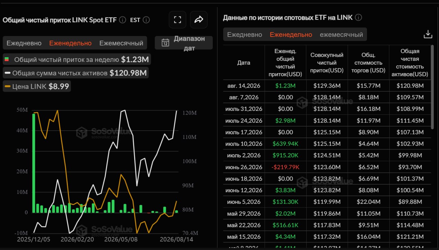This screenshot has height=250, width=439.
Task: Toggle the total net assets legend series
Action: [x=75, y=73]
